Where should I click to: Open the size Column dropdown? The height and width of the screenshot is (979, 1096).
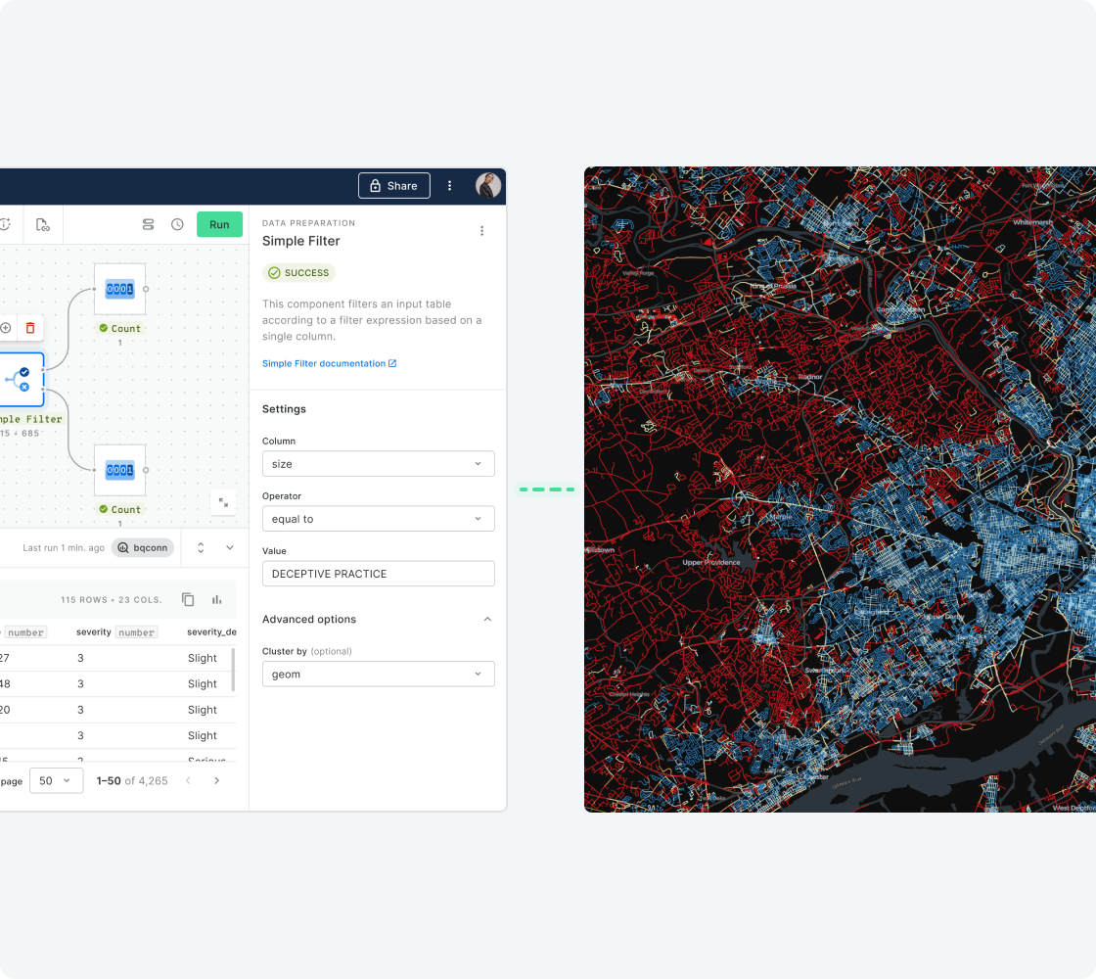379,463
